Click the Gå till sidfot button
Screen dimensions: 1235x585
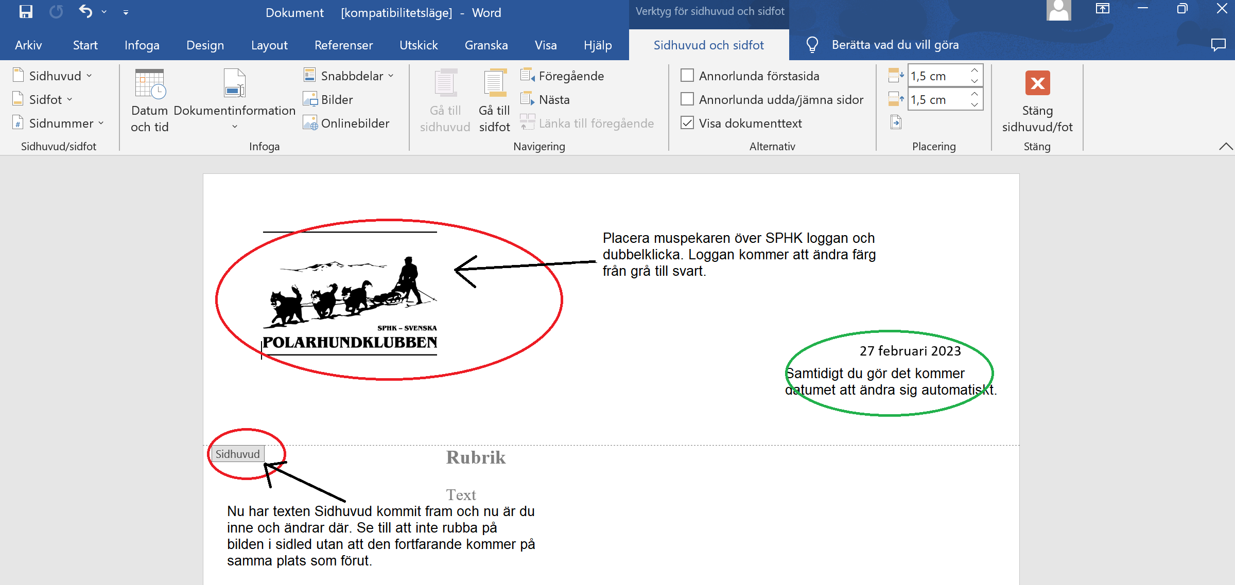pyautogui.click(x=494, y=101)
